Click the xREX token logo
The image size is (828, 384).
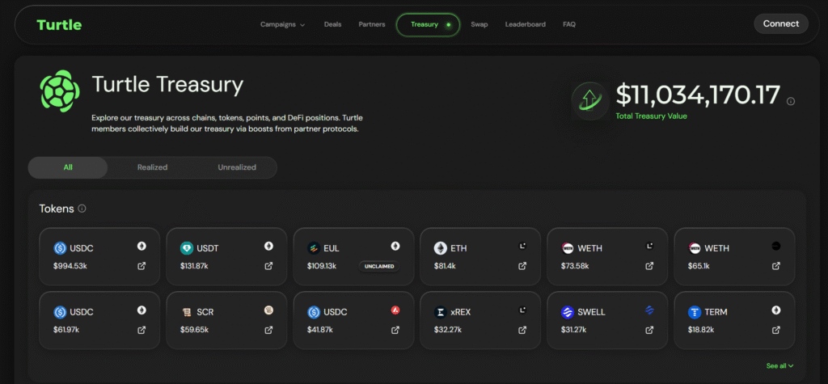[441, 312]
